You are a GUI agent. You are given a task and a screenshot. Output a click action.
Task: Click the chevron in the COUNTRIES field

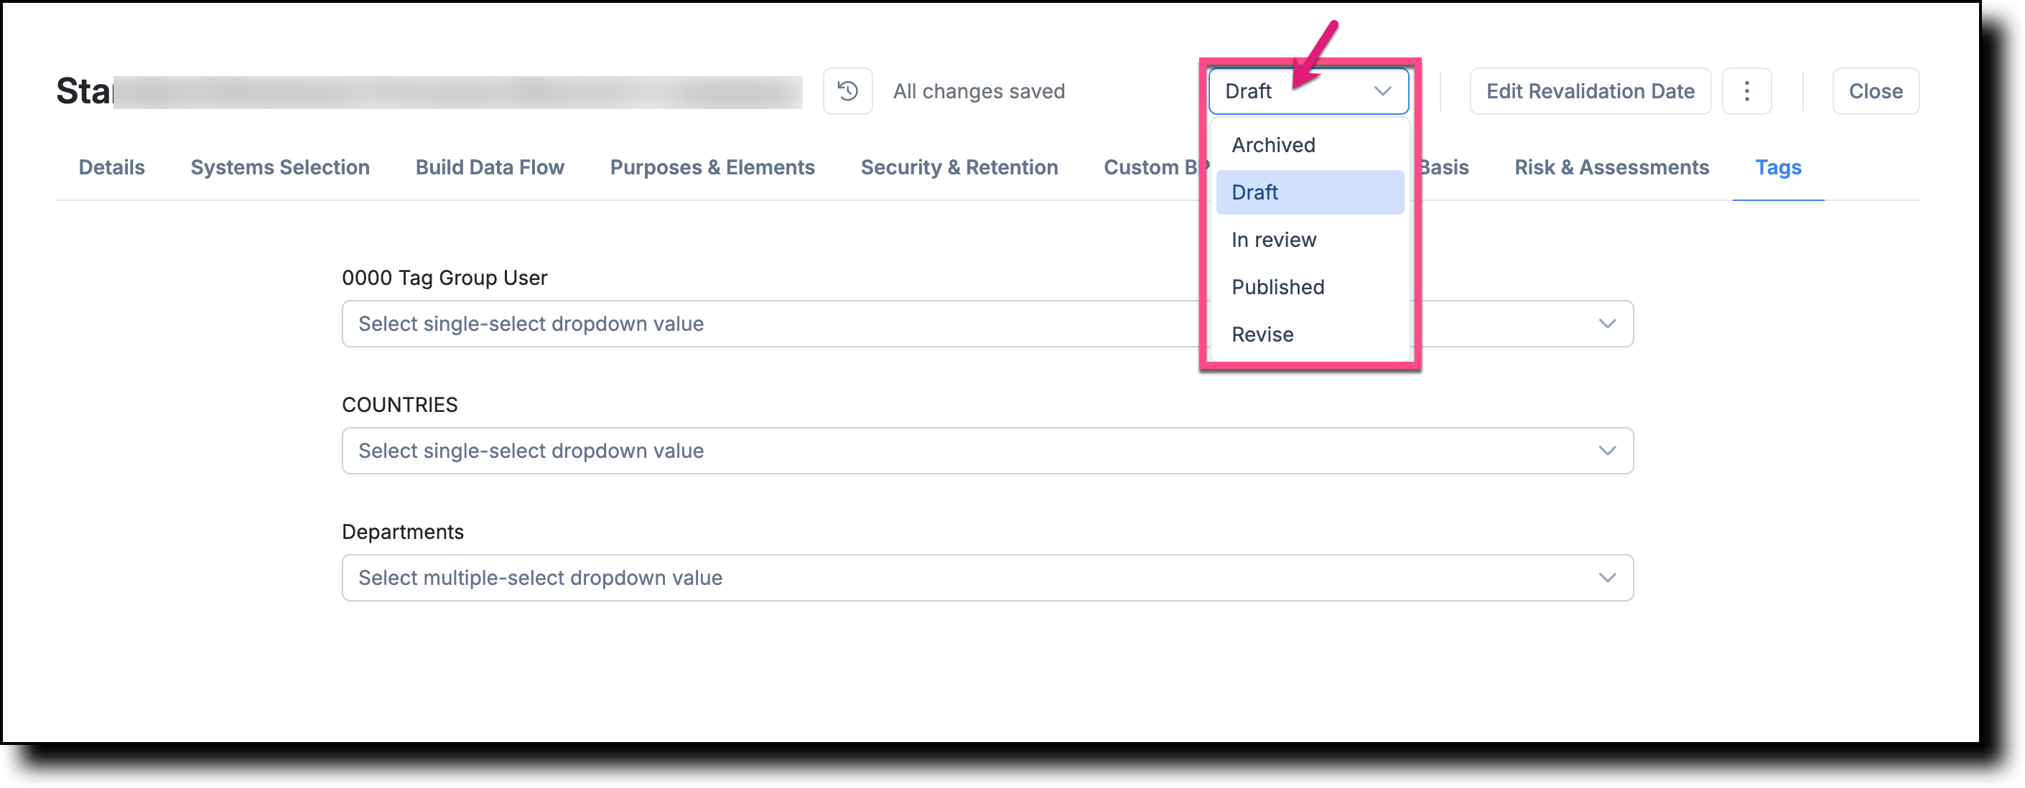tap(1607, 451)
